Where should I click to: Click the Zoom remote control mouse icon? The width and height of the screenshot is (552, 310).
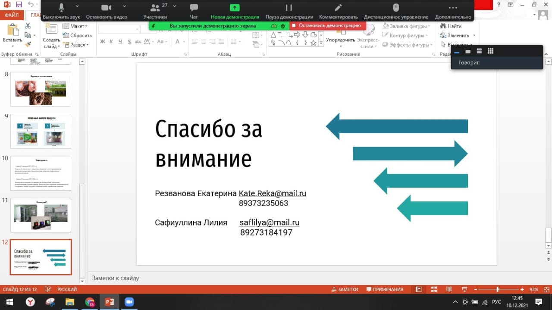click(x=395, y=8)
